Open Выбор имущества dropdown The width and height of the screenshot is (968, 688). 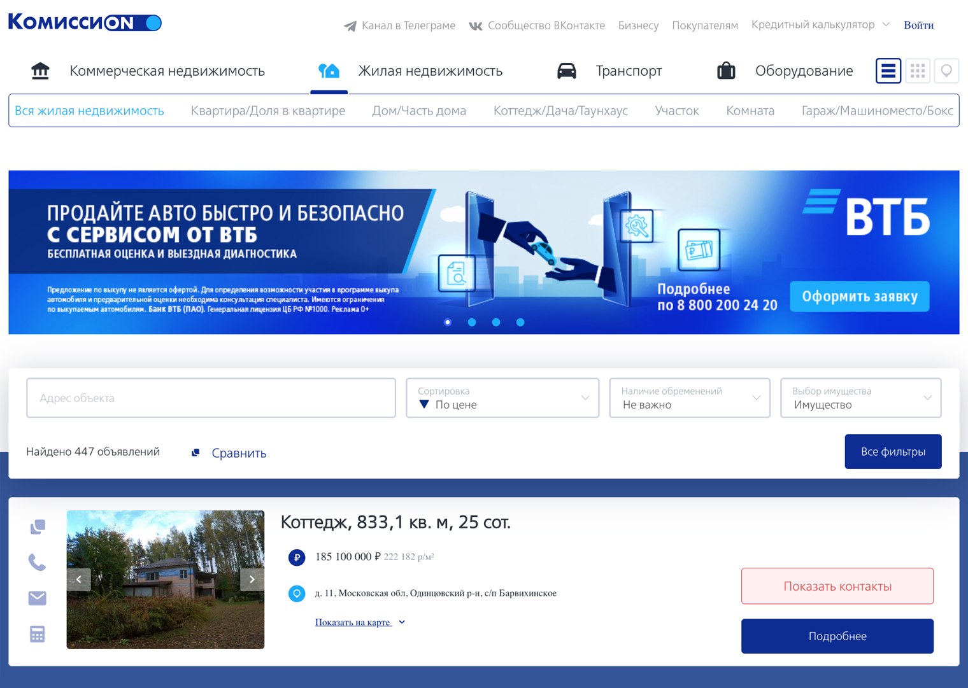[860, 398]
